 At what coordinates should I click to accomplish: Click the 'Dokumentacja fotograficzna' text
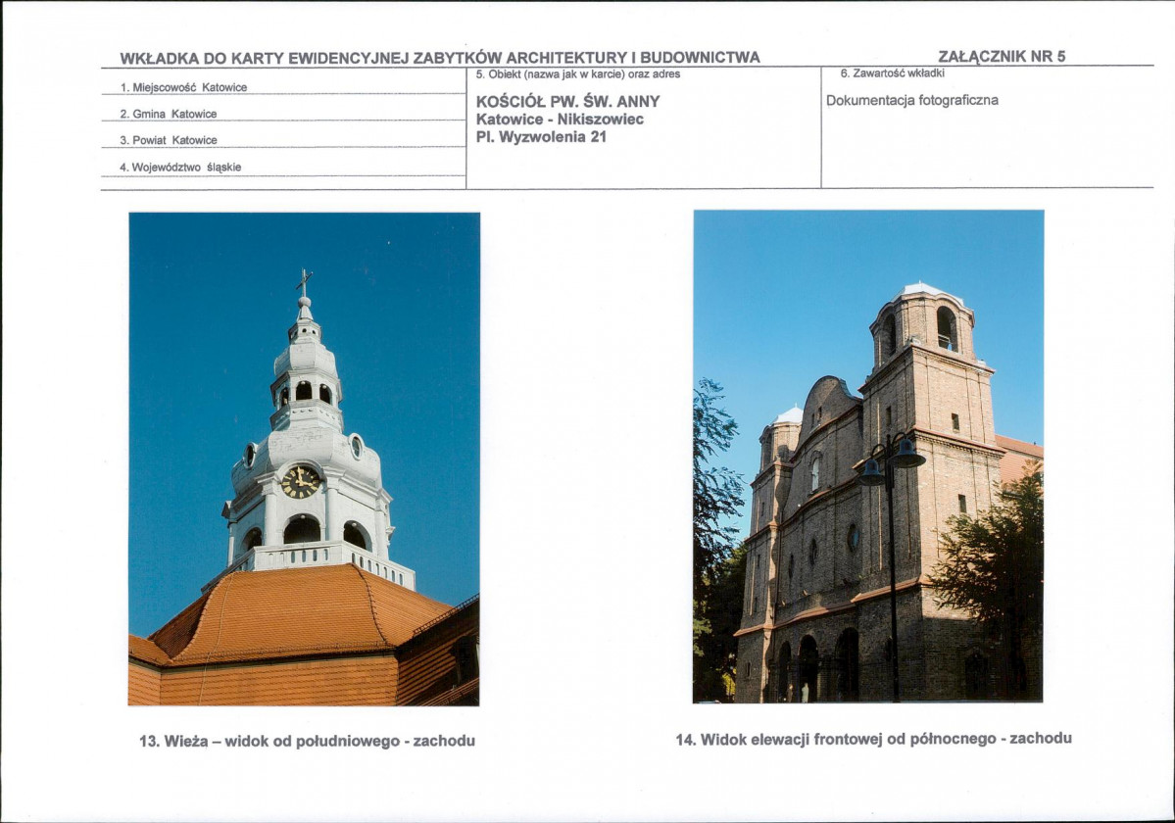911,100
